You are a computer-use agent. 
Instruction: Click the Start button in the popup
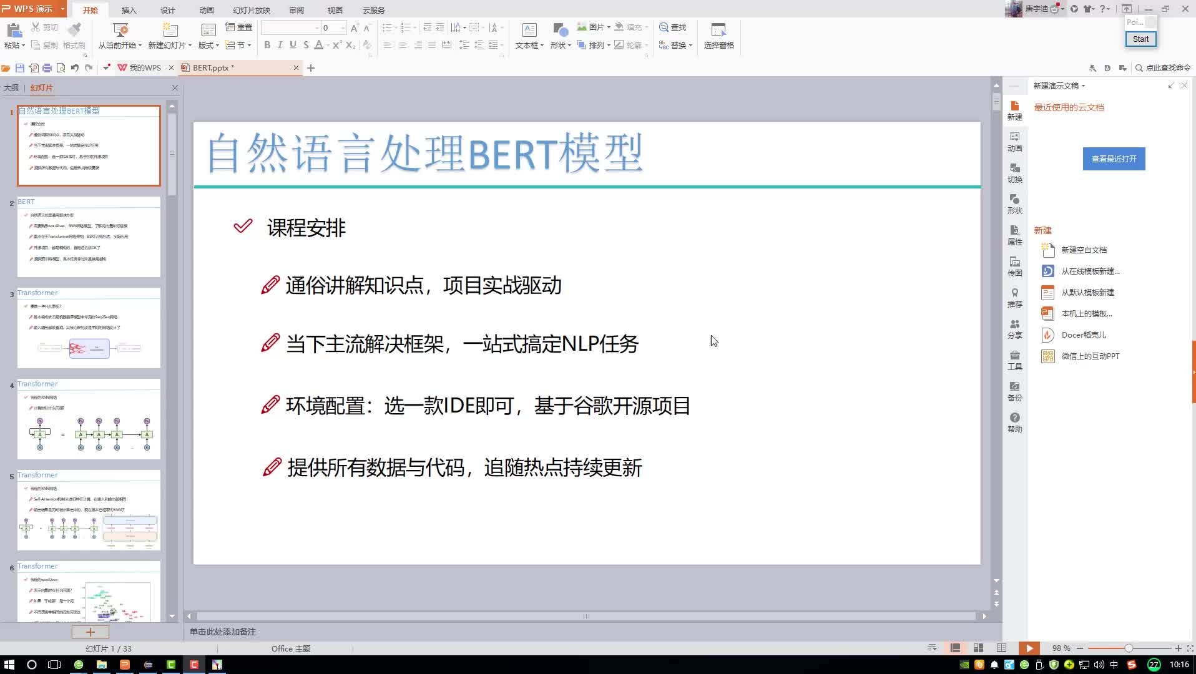[x=1140, y=39]
